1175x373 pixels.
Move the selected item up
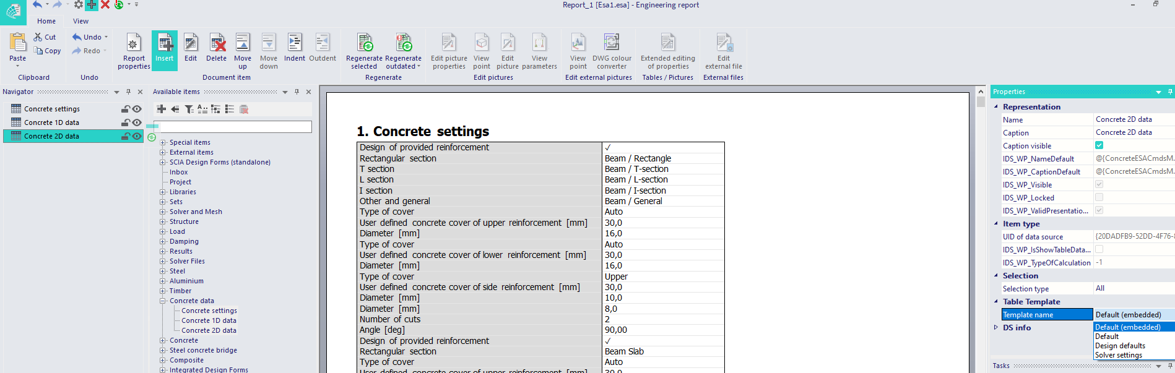tap(243, 51)
